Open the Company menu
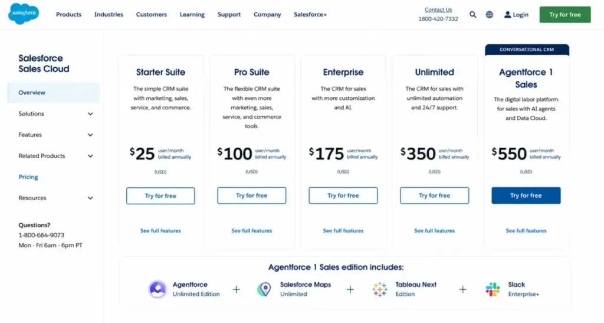Image resolution: width=604 pixels, height=323 pixels. point(267,15)
